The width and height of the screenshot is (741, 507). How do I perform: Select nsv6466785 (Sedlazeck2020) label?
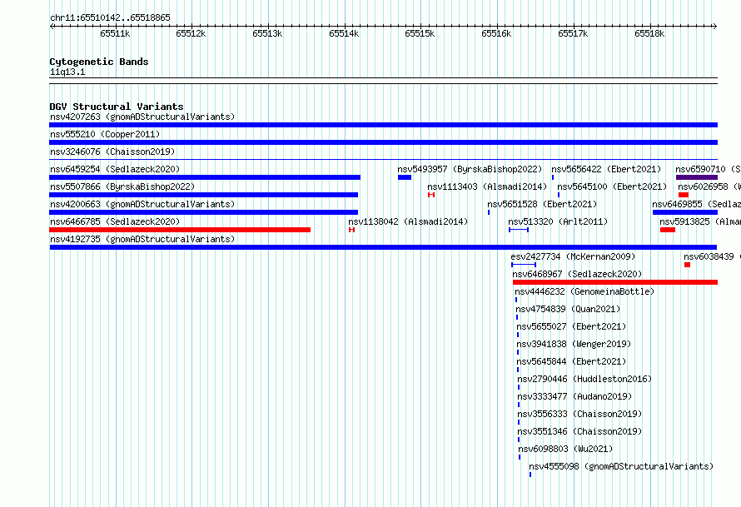115,221
